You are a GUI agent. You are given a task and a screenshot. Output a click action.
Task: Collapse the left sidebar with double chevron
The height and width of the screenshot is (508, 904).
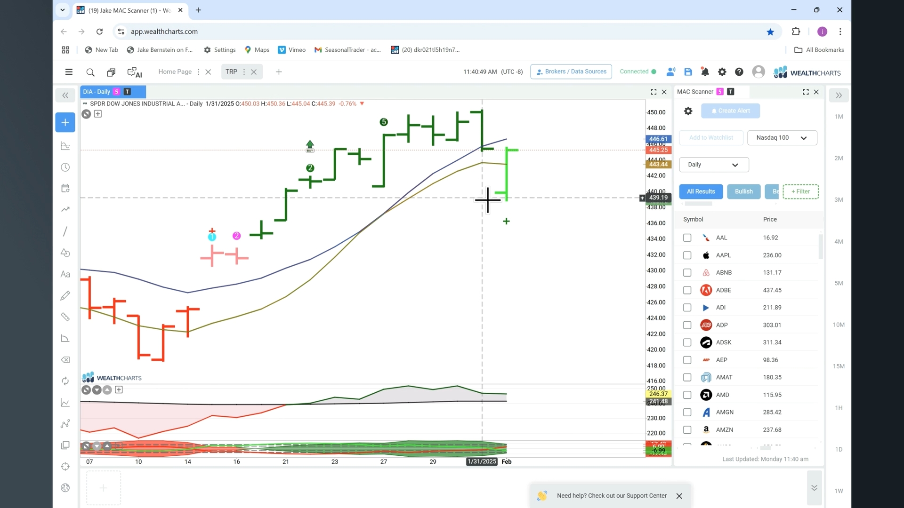[65, 95]
